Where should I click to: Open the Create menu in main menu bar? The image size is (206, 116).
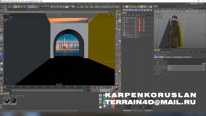pos(10,4)
